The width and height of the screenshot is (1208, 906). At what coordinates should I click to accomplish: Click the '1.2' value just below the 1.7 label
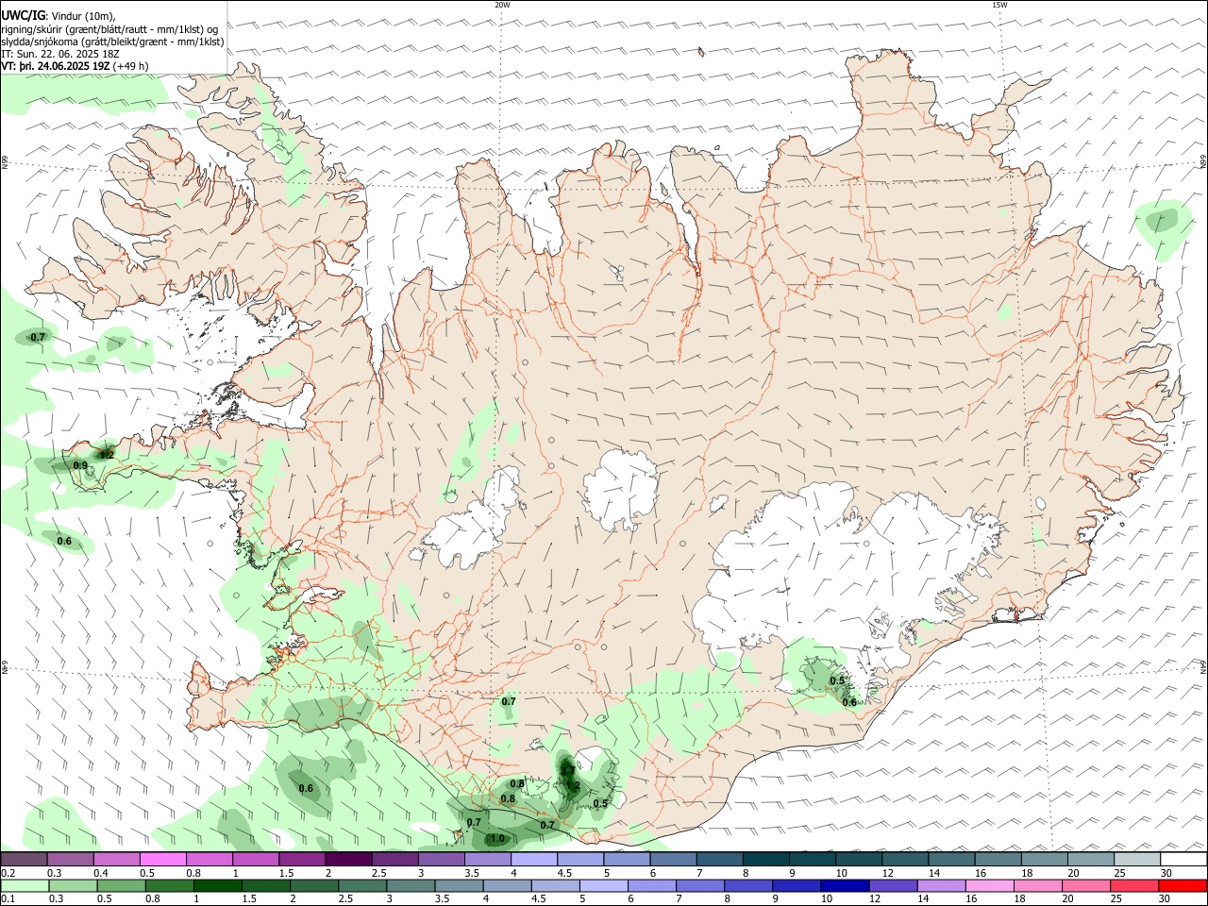coord(573,785)
